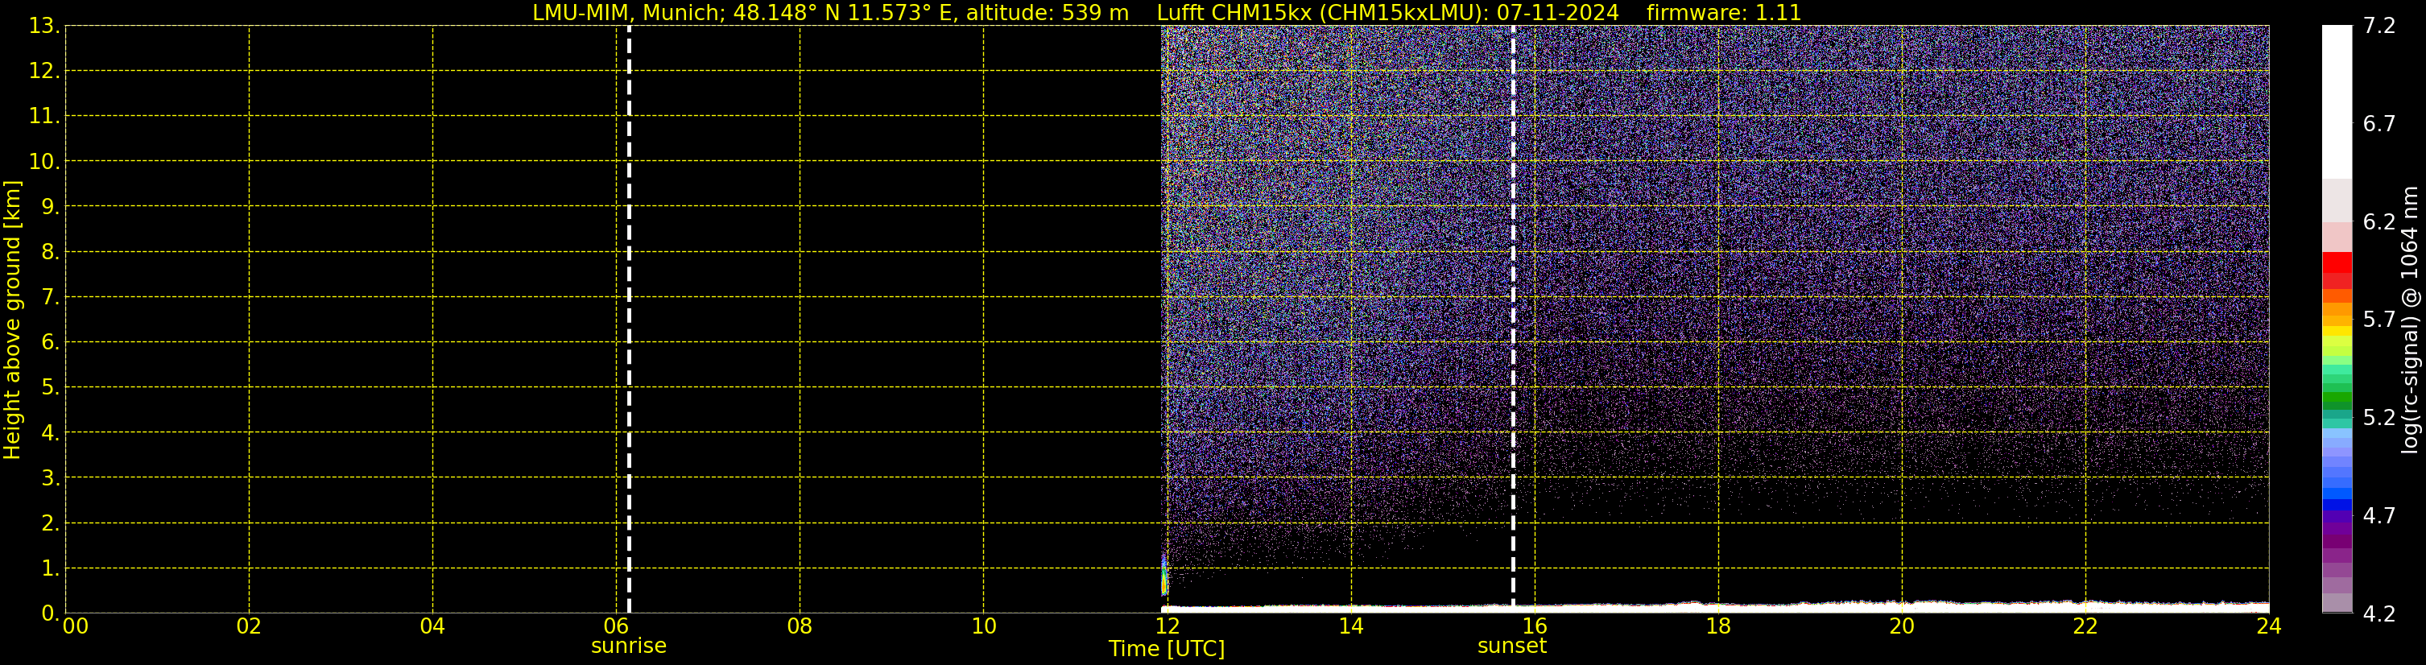Screen dimensions: 2426x665
Task: Click the x-axis tick label '00'
Action: point(76,626)
